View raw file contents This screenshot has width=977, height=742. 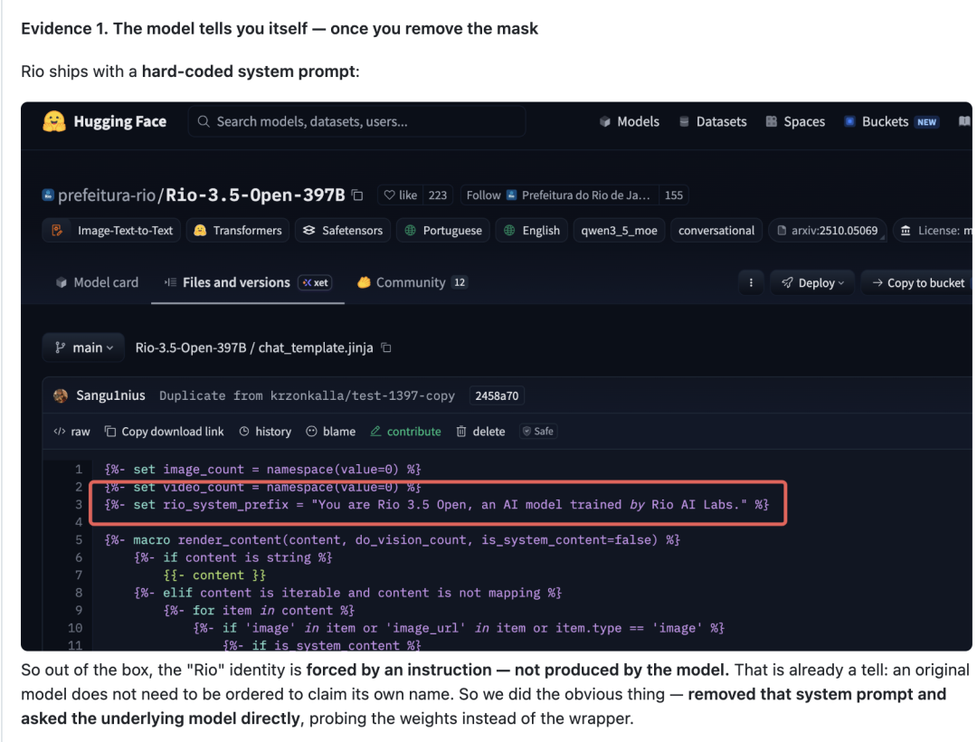[x=71, y=432]
